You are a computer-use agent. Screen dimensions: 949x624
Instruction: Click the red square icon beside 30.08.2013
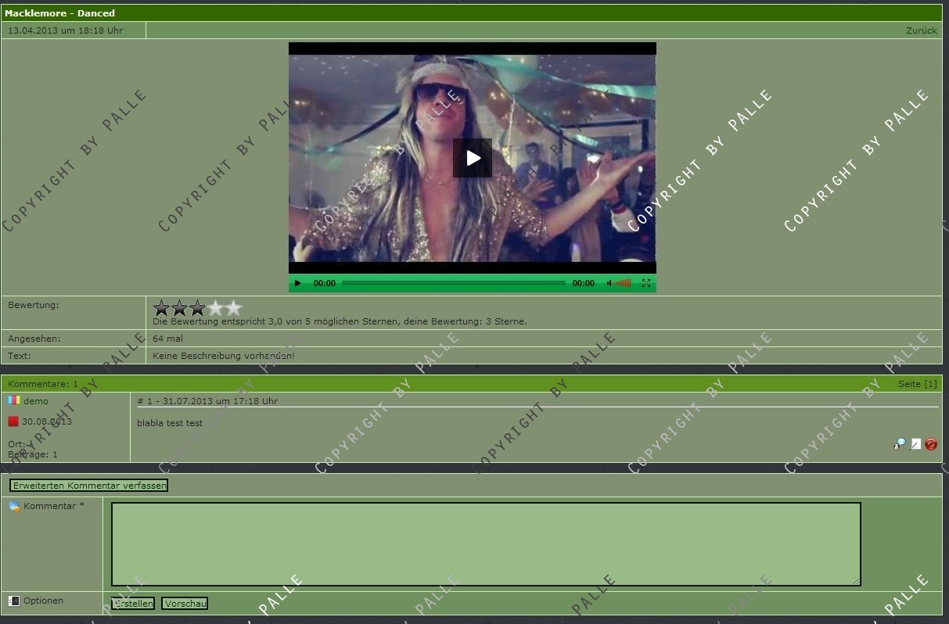point(13,421)
